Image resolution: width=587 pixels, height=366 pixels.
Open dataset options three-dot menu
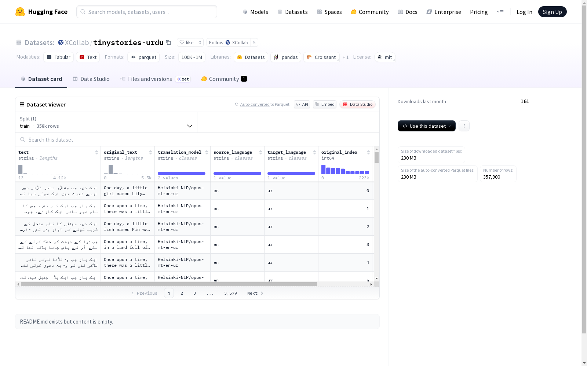(464, 126)
